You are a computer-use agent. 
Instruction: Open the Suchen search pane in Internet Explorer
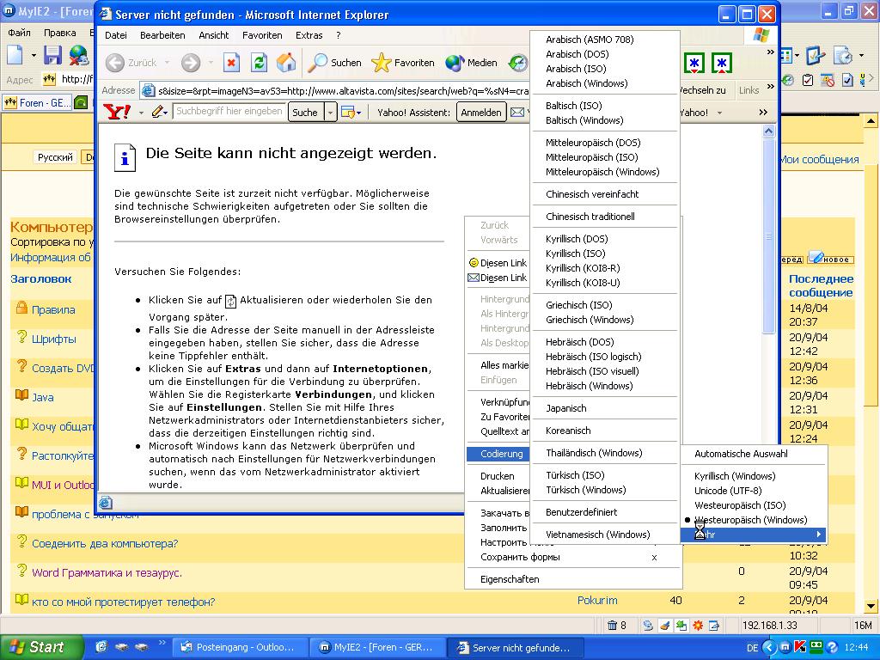click(x=335, y=62)
